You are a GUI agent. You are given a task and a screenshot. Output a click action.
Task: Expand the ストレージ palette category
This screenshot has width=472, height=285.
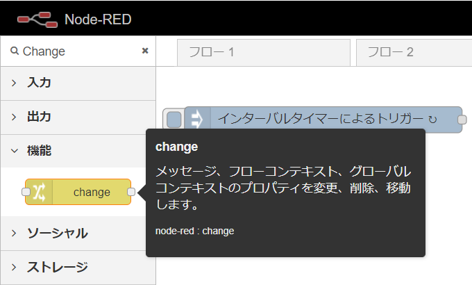[78, 268]
